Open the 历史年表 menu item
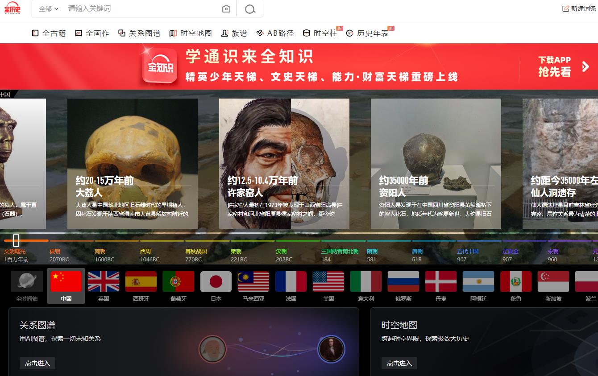Image resolution: width=598 pixels, height=376 pixels. [367, 33]
